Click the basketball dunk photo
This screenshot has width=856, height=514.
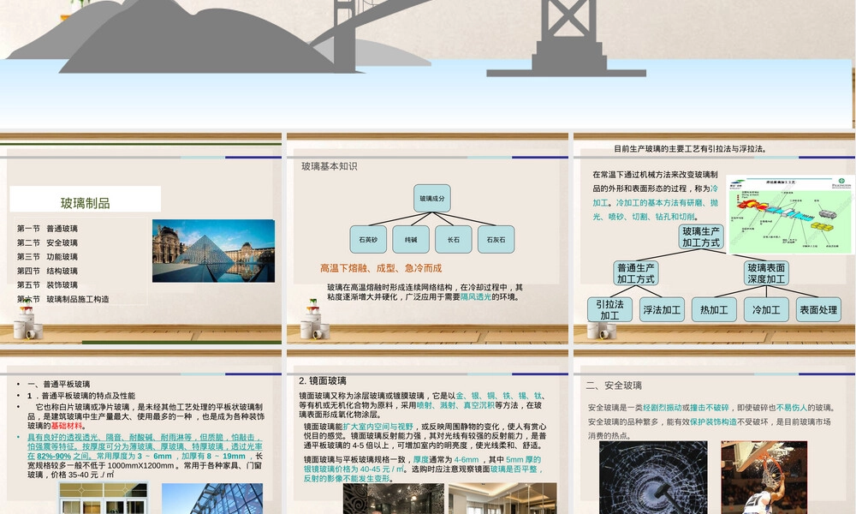764,478
